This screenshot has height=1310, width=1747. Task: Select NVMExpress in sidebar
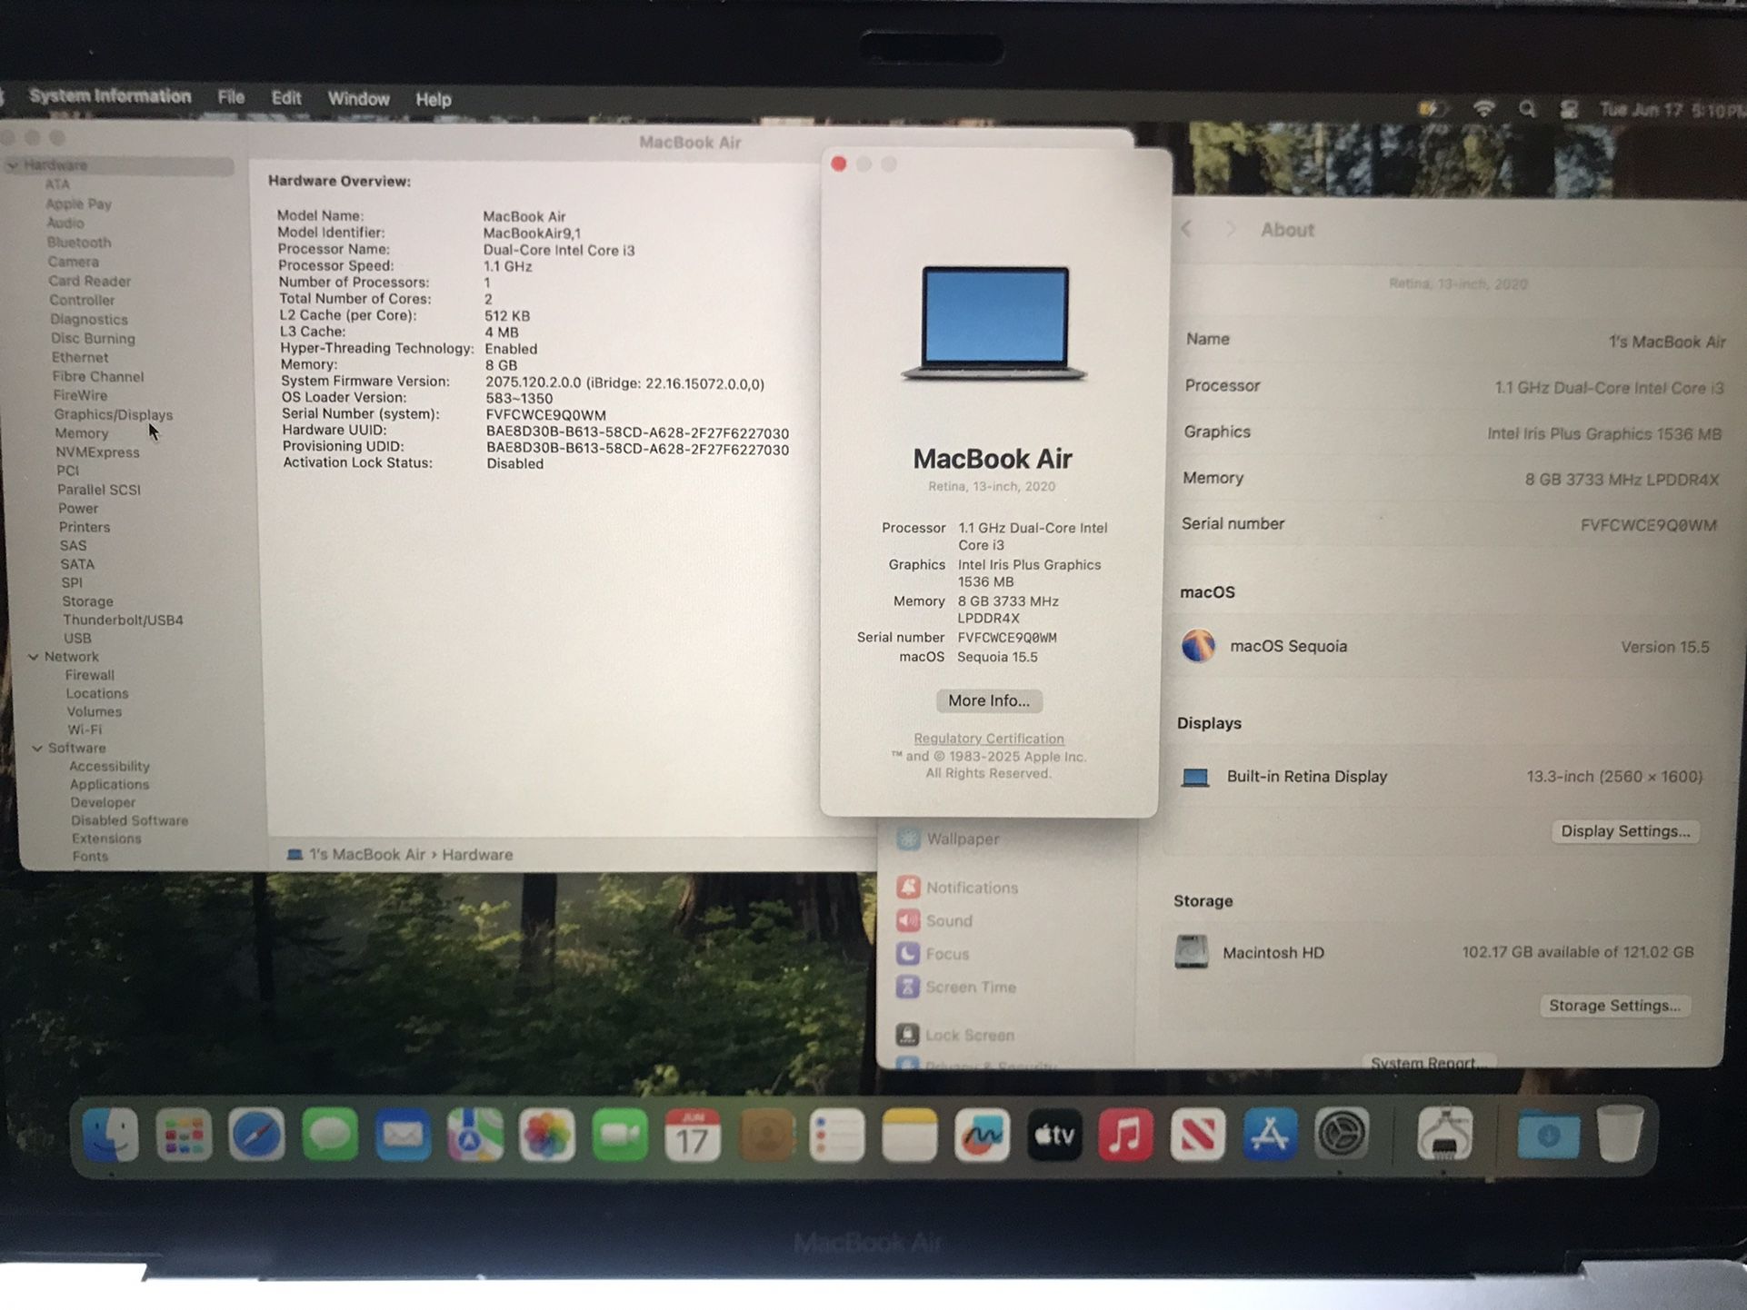tap(97, 452)
